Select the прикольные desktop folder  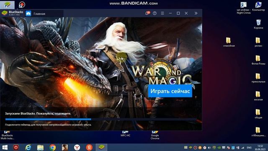click(258, 78)
